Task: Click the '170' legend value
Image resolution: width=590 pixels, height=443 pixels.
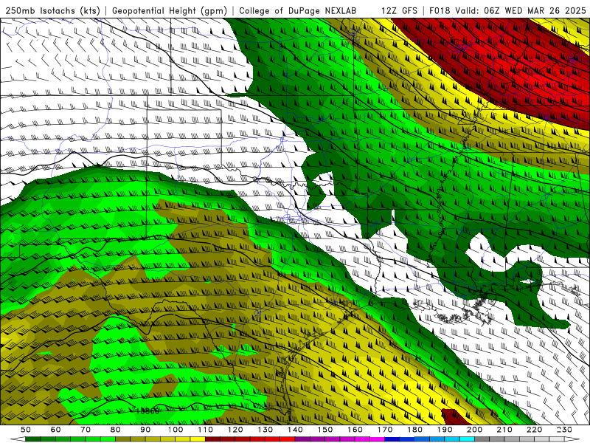Action: tap(385, 430)
